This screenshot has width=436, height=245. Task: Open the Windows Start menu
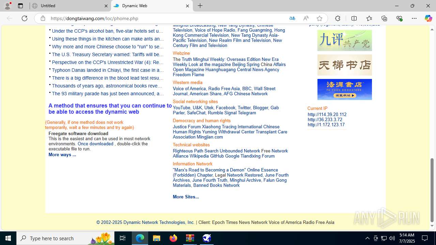coord(8,238)
